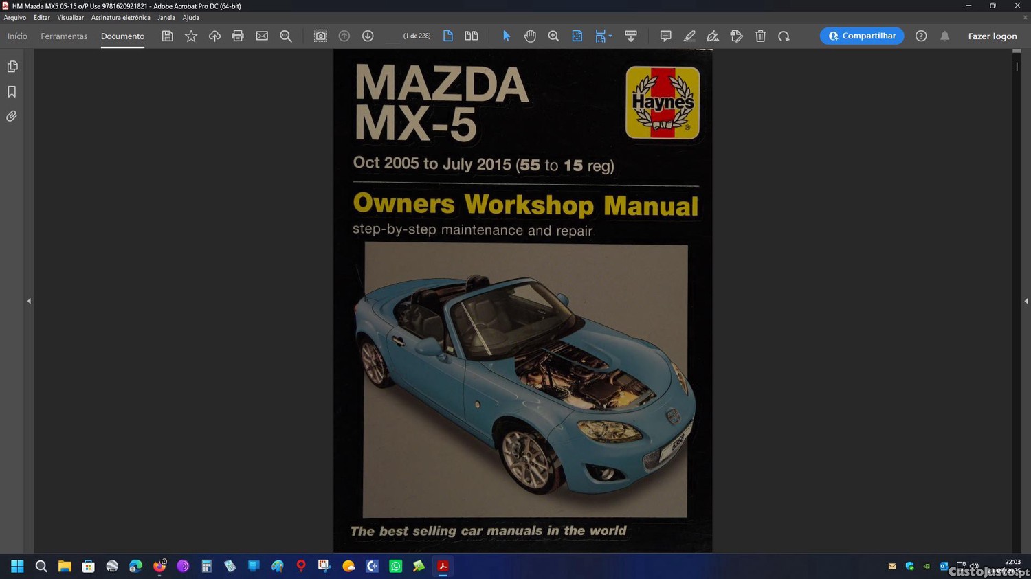This screenshot has width=1031, height=579.
Task: Click the Haynes logo on the cover
Action: (663, 102)
